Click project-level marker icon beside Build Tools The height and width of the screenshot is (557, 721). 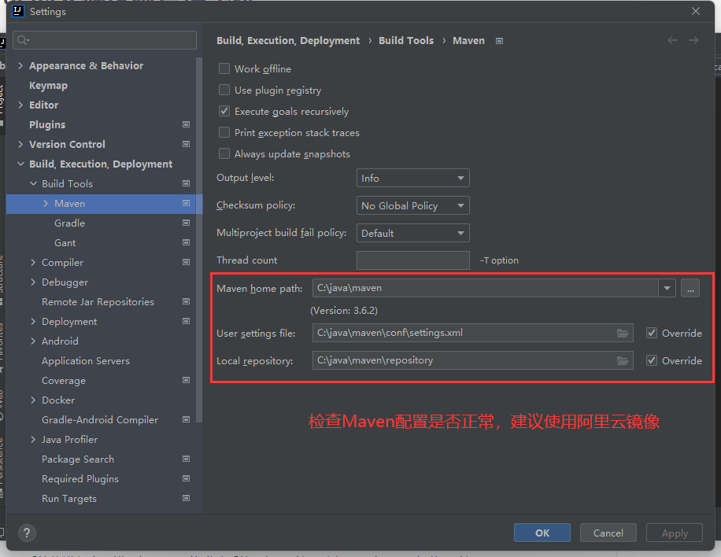[187, 184]
